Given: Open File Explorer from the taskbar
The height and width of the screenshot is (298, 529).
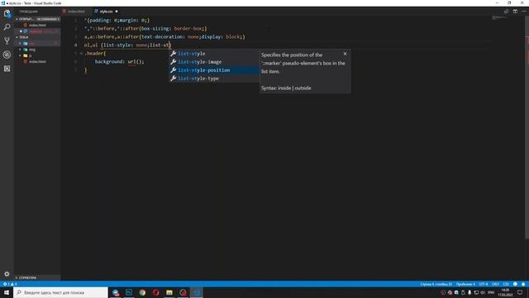Looking at the screenshot, I should [169, 292].
